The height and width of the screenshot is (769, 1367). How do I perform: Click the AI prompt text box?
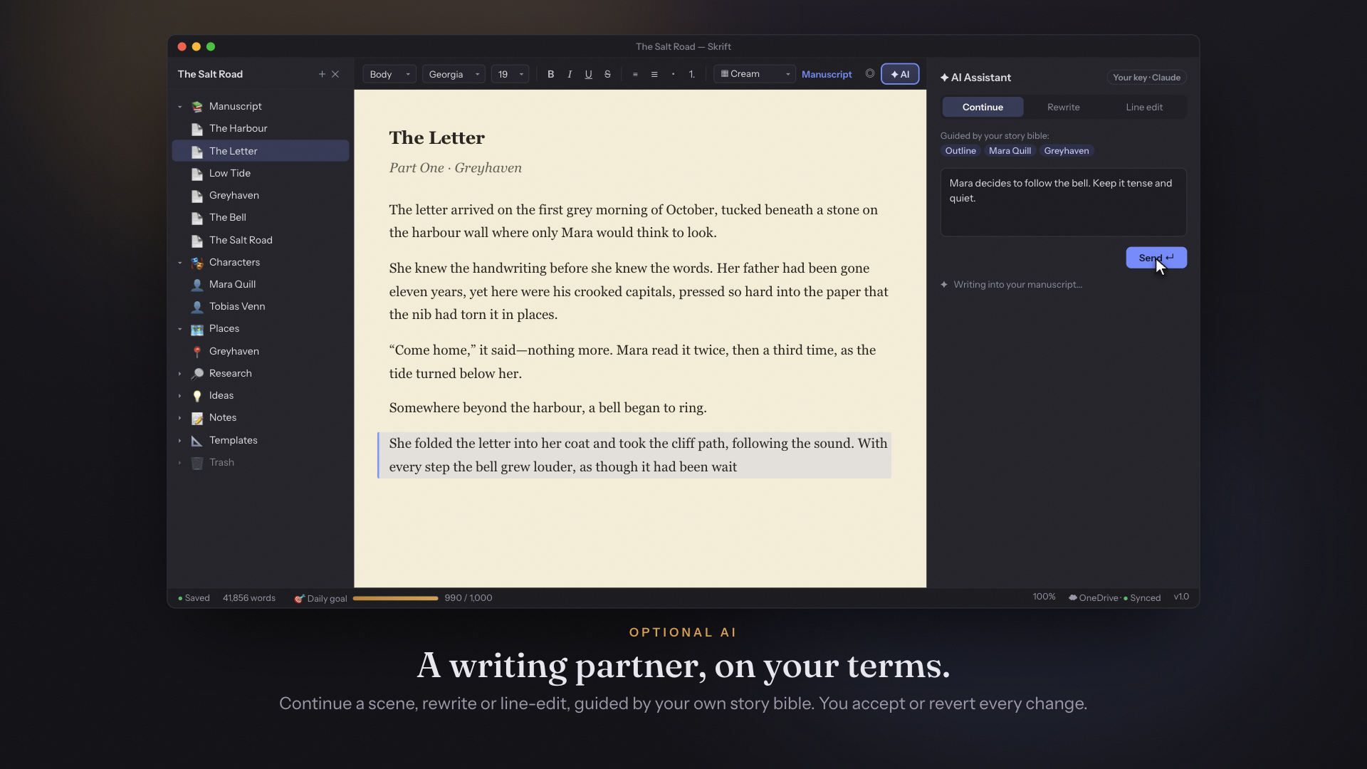(1063, 202)
